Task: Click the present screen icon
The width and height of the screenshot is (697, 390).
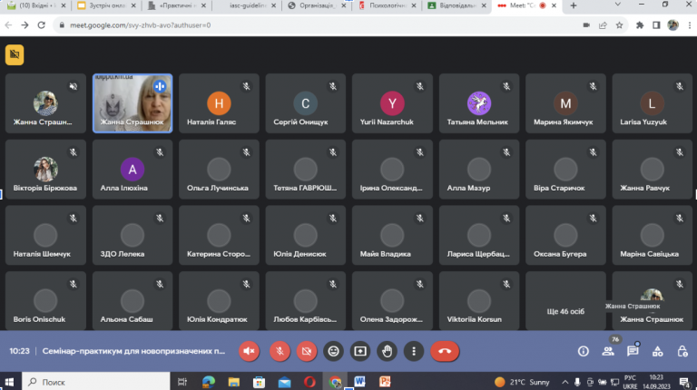Action: pos(360,351)
